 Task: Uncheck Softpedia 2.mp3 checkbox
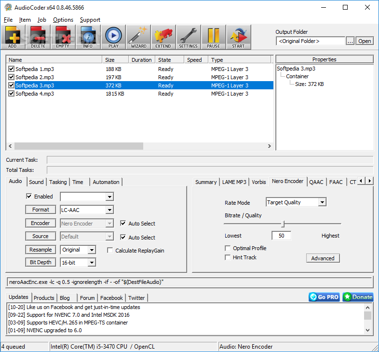[x=11, y=77]
